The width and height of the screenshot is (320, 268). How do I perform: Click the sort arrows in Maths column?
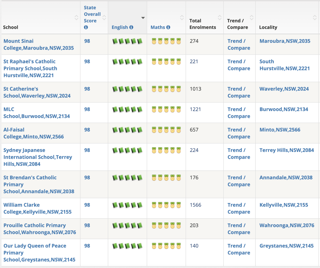182,18
